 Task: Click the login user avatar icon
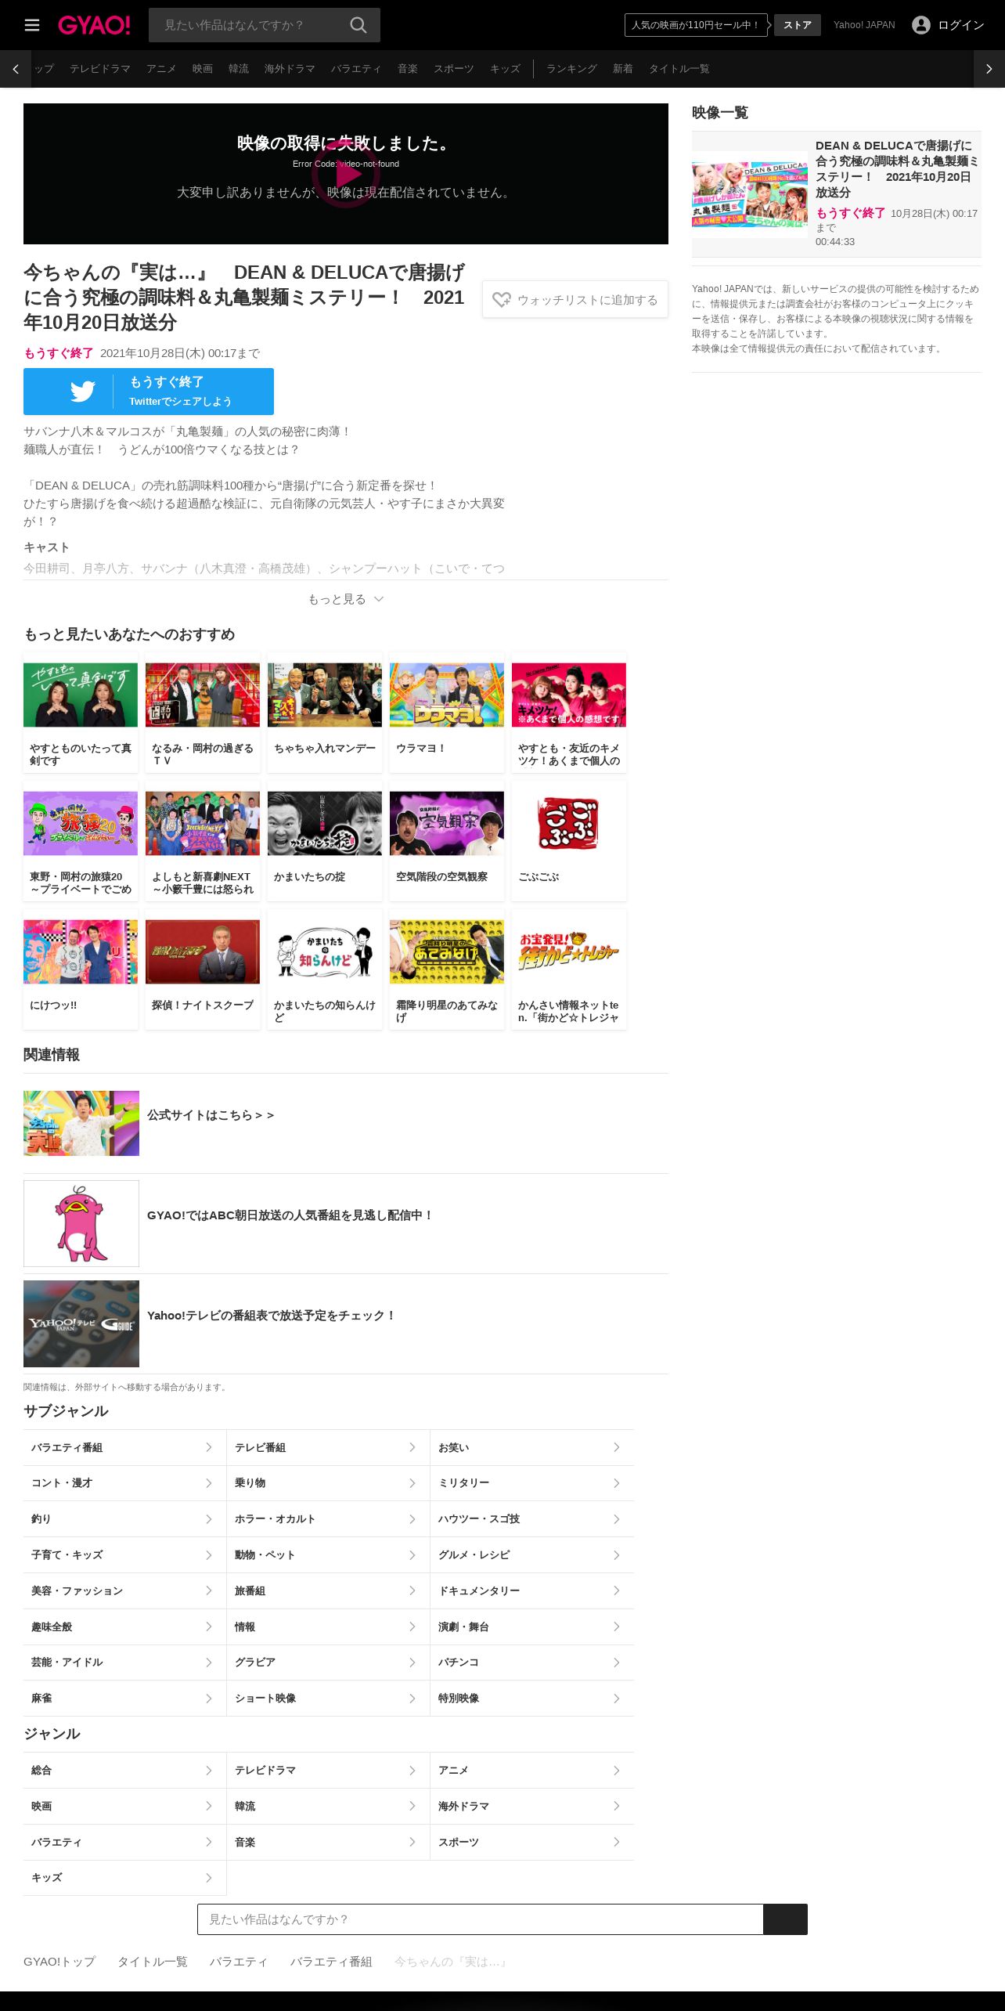point(921,25)
